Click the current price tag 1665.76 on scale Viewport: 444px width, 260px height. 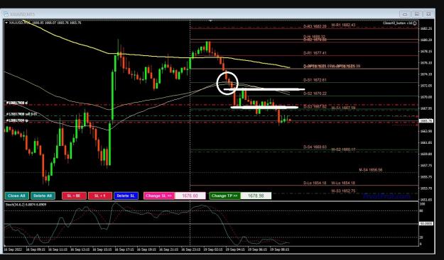(x=426, y=121)
